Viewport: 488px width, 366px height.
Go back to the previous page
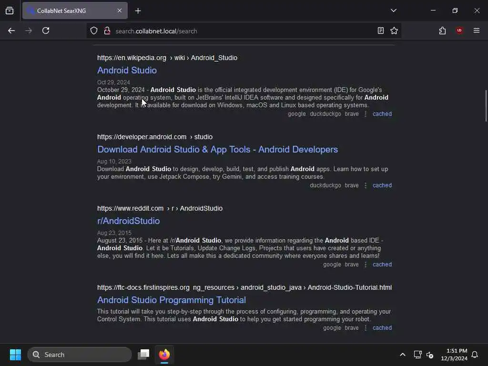point(11,30)
